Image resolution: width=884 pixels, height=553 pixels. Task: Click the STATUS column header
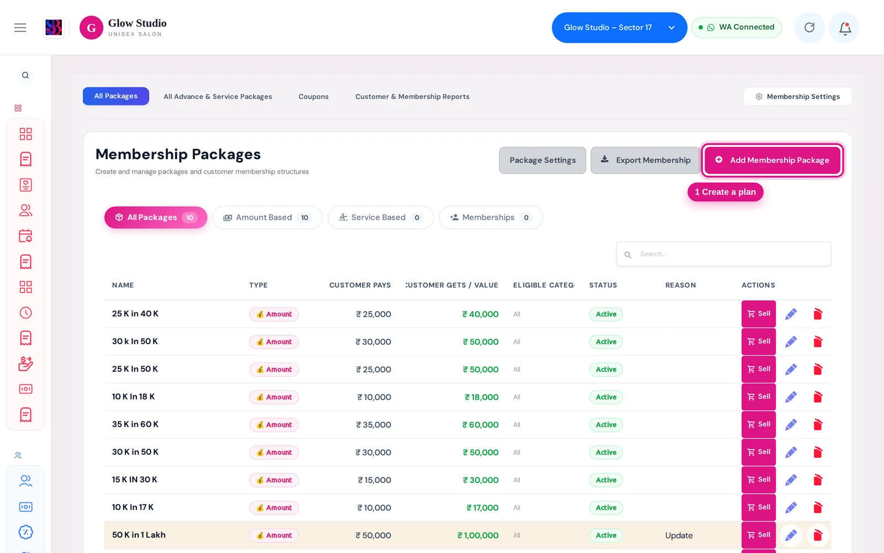click(x=603, y=285)
